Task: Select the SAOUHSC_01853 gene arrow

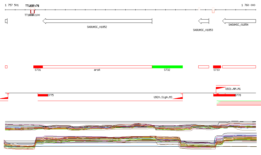Action: 204,21
